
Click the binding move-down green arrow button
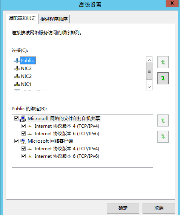pos(163,137)
